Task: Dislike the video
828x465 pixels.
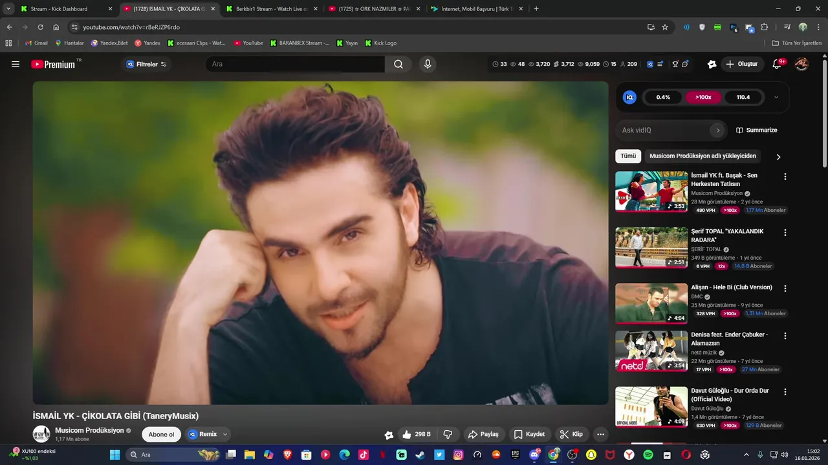Action: 447,435
